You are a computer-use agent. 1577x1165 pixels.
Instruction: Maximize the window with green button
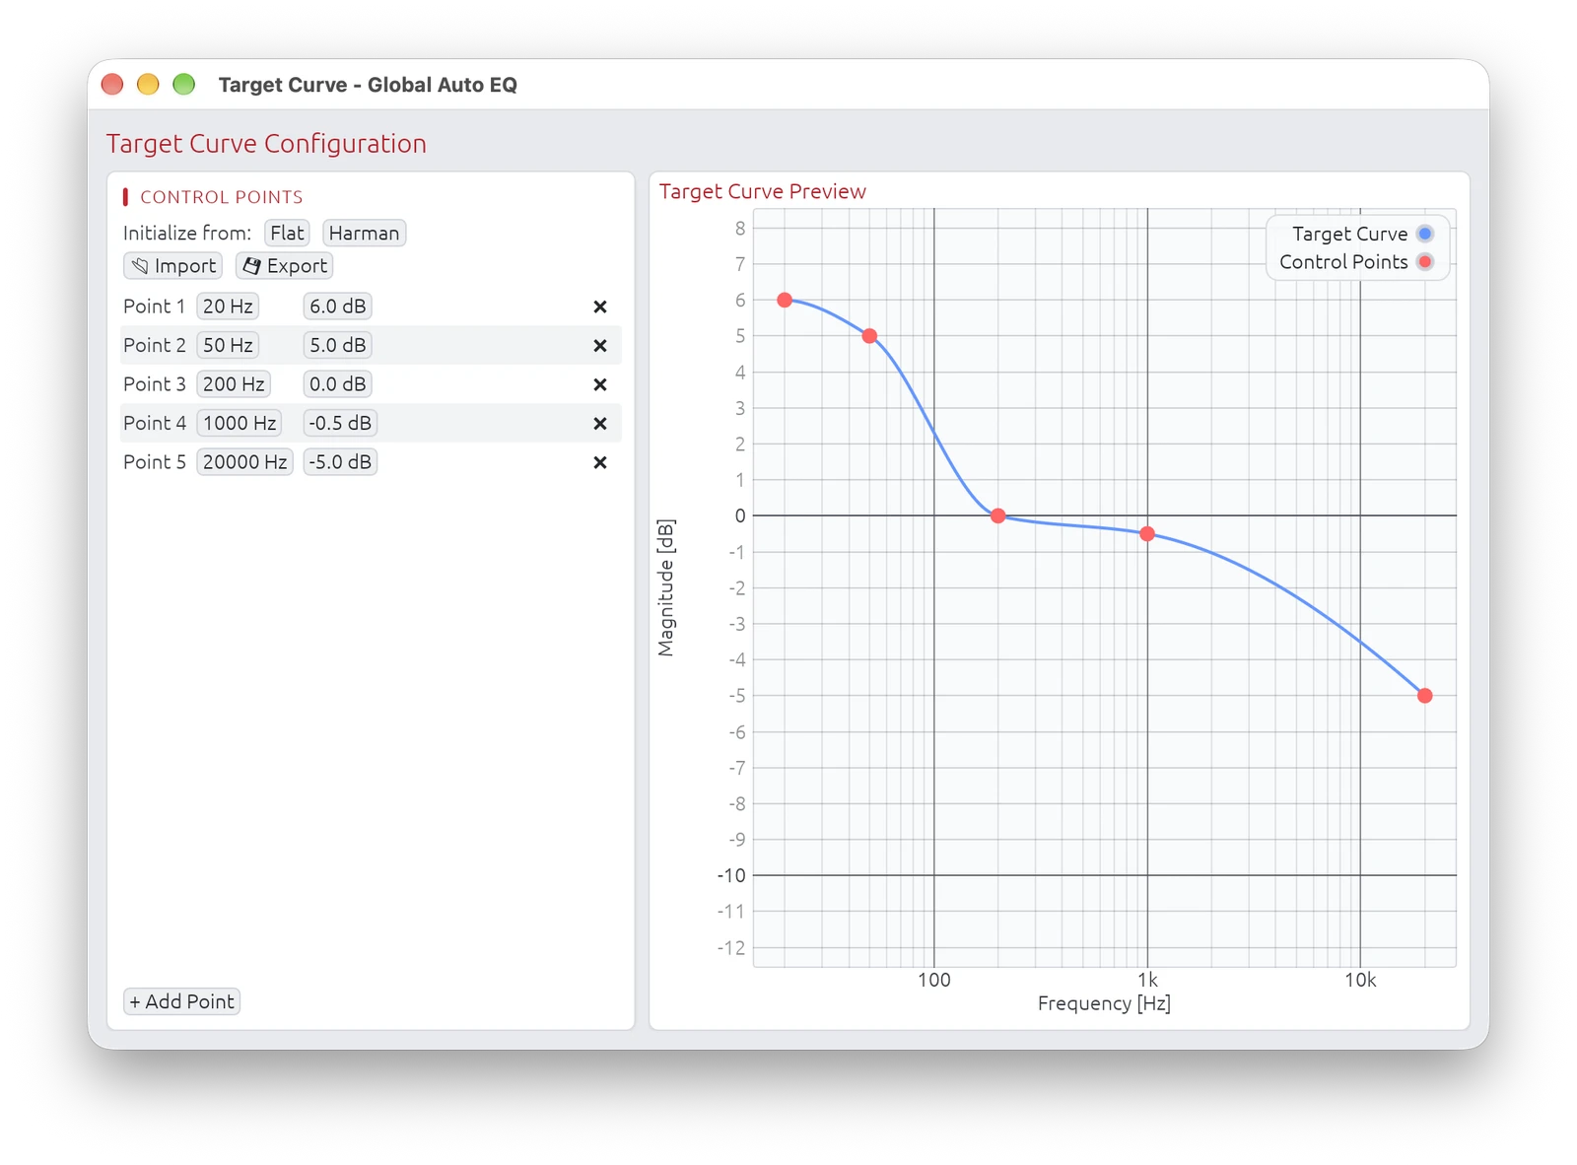183,85
